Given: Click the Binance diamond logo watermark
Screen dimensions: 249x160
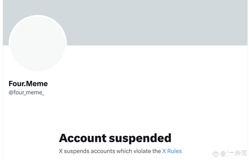Looking at the screenshot, I should (x=216, y=153).
